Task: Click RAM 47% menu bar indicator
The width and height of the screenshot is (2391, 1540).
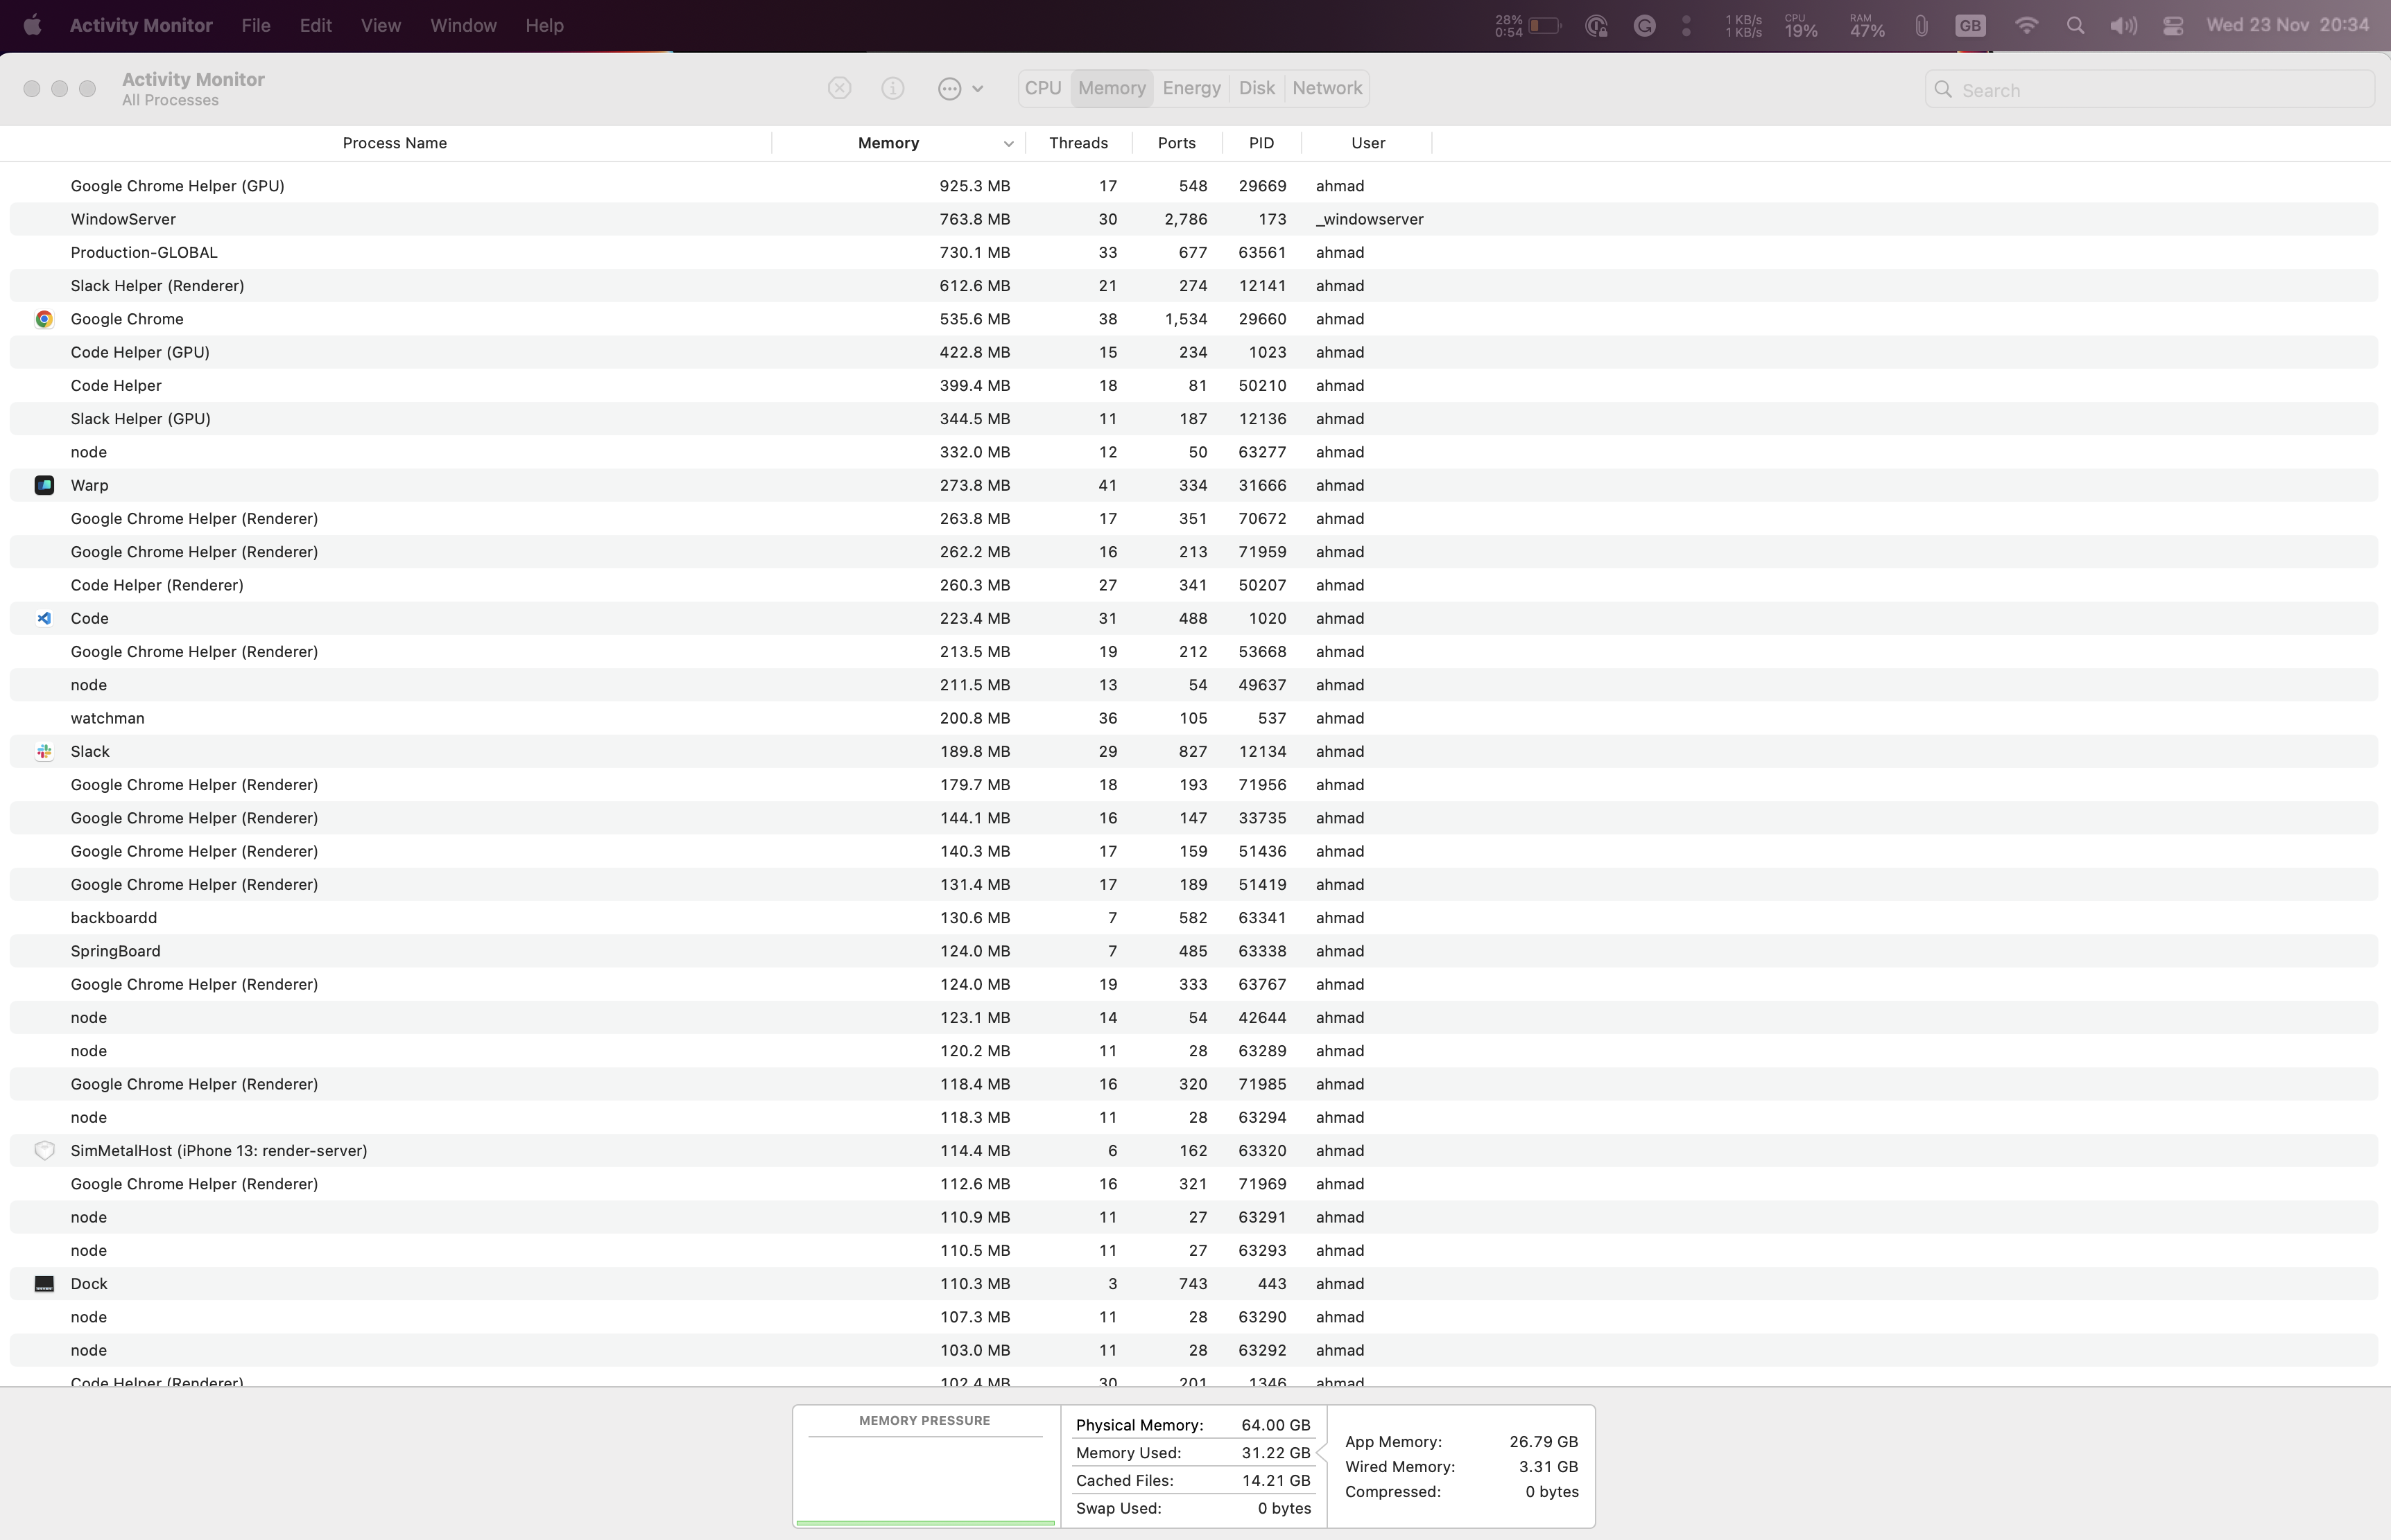Action: pyautogui.click(x=1867, y=26)
